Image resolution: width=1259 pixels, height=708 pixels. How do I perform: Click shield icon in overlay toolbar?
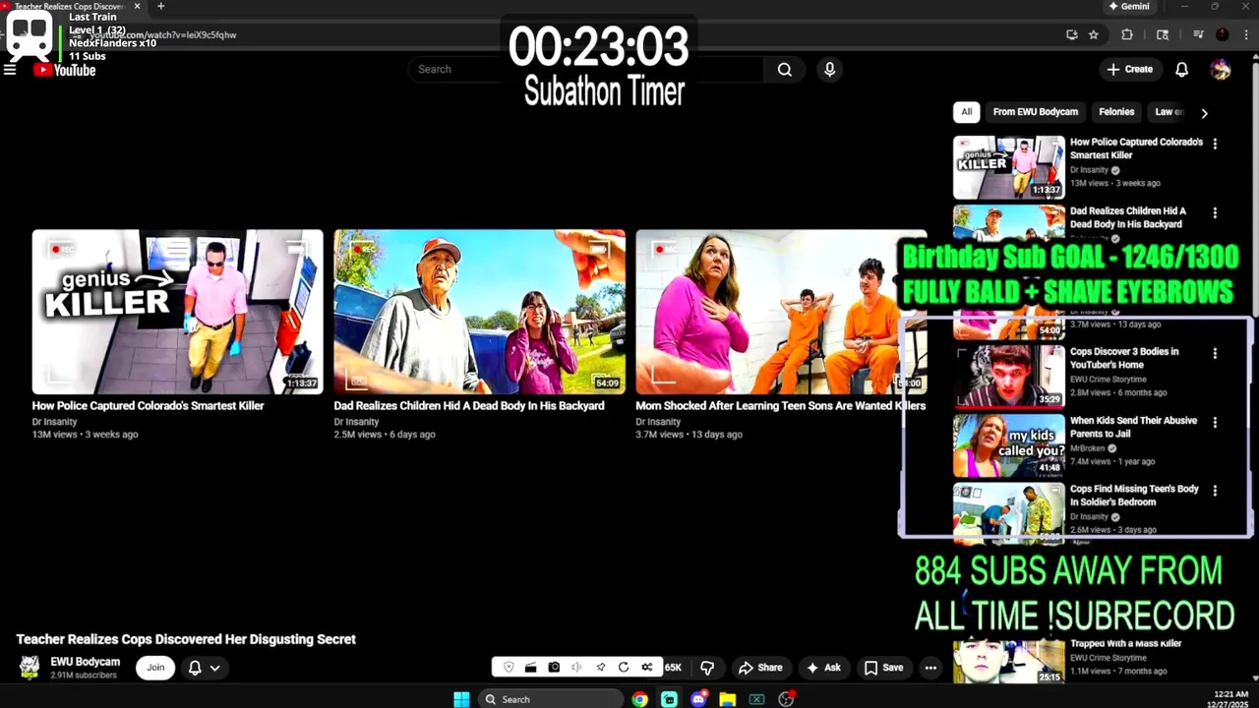509,668
